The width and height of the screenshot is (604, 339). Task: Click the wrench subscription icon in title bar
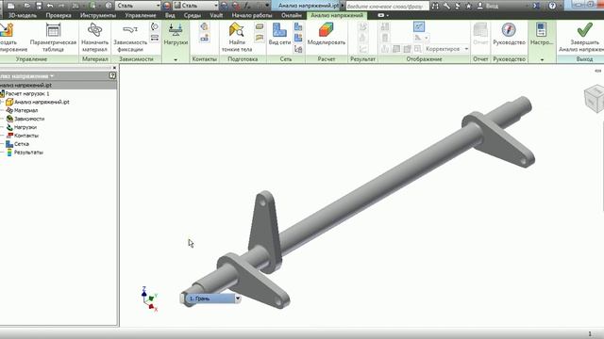coord(446,6)
